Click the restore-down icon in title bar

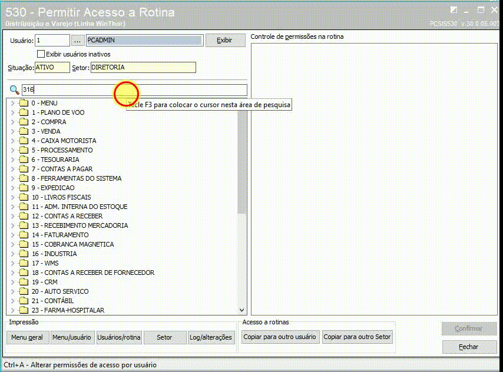[x=454, y=10]
